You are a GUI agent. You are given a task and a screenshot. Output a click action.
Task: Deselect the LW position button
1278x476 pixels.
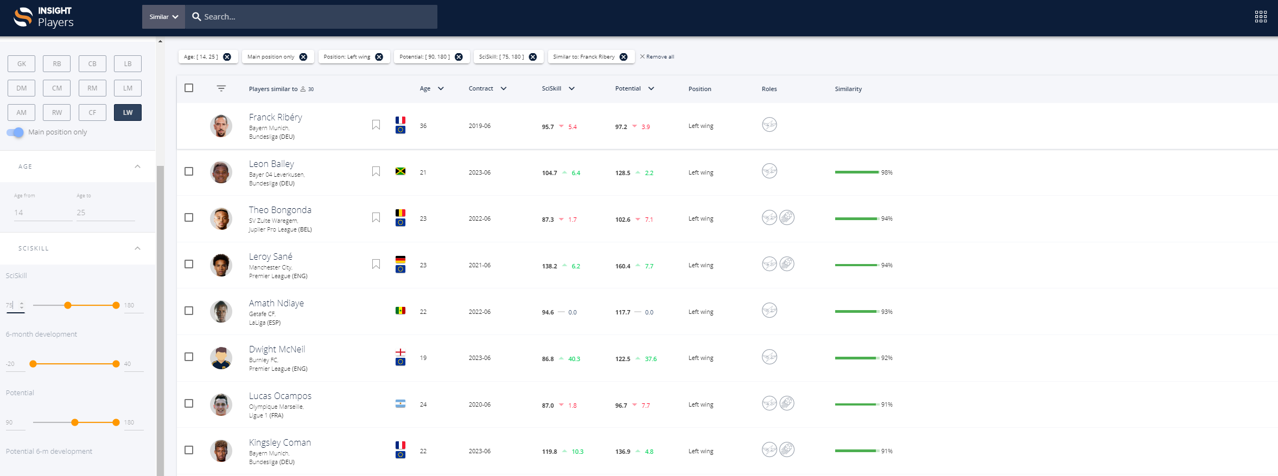(128, 112)
